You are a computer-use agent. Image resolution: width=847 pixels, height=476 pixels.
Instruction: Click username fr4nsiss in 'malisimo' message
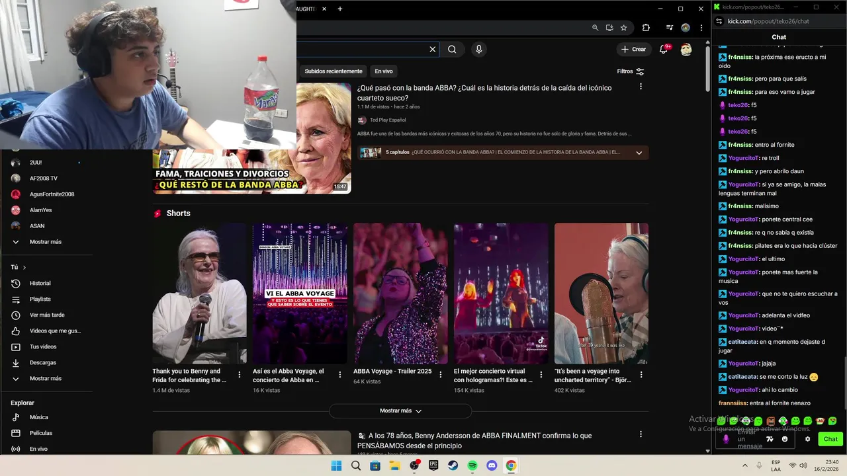tap(740, 206)
